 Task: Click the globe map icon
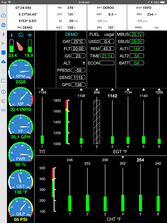click(x=4, y=25)
